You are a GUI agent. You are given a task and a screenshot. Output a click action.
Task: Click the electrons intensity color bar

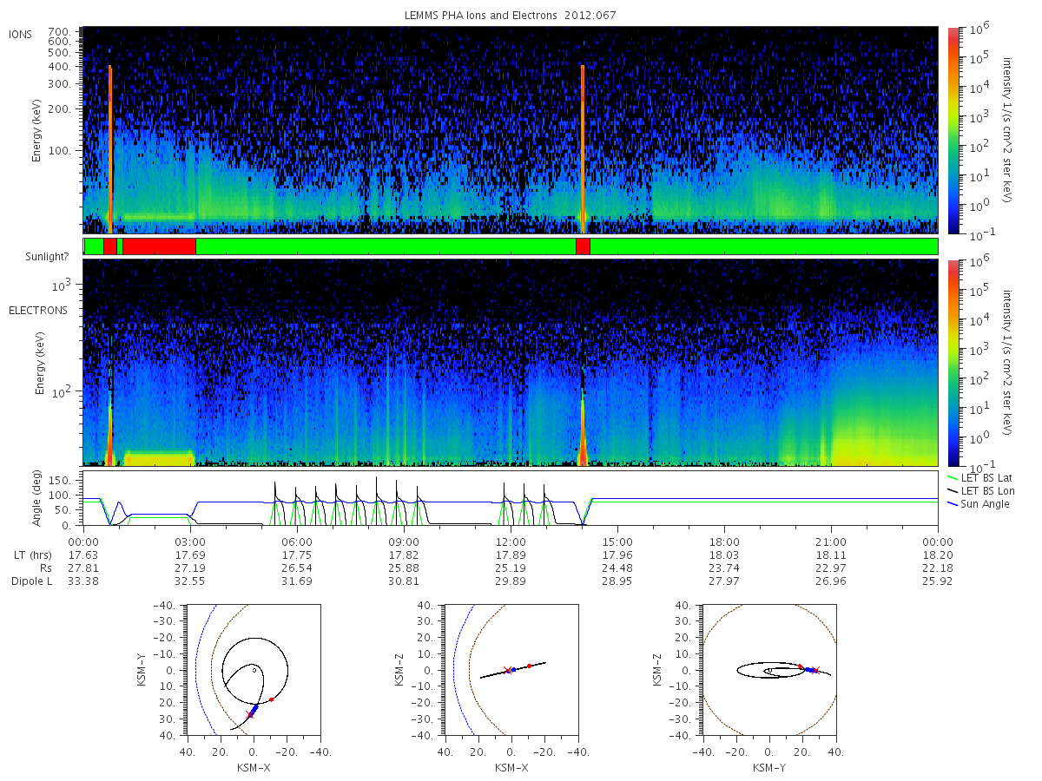click(x=953, y=362)
